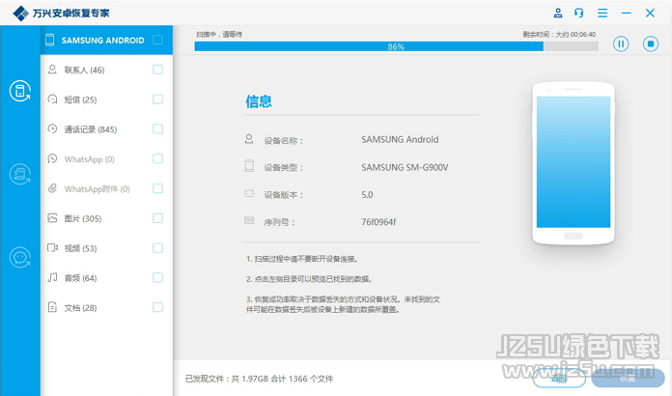
Task: Click the paperclip icon for WhatsApp附件
Action: click(x=52, y=188)
